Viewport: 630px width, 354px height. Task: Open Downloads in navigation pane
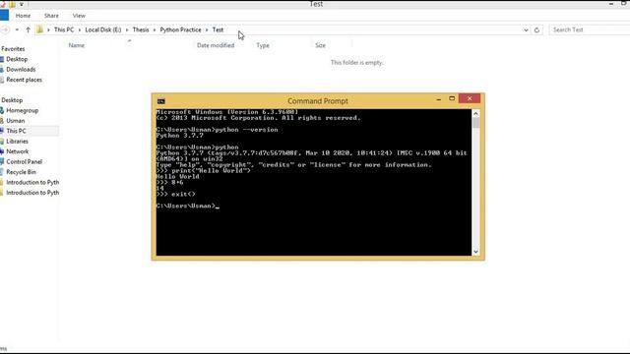click(21, 70)
